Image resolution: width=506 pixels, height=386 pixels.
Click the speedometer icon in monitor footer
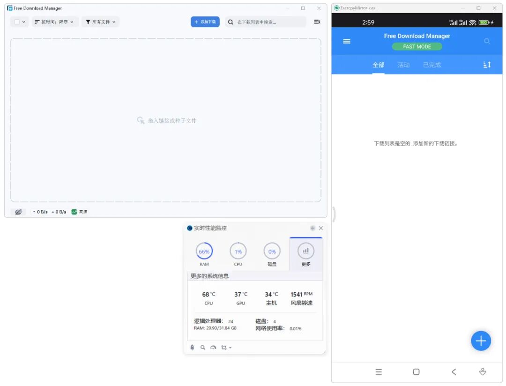pos(213,348)
